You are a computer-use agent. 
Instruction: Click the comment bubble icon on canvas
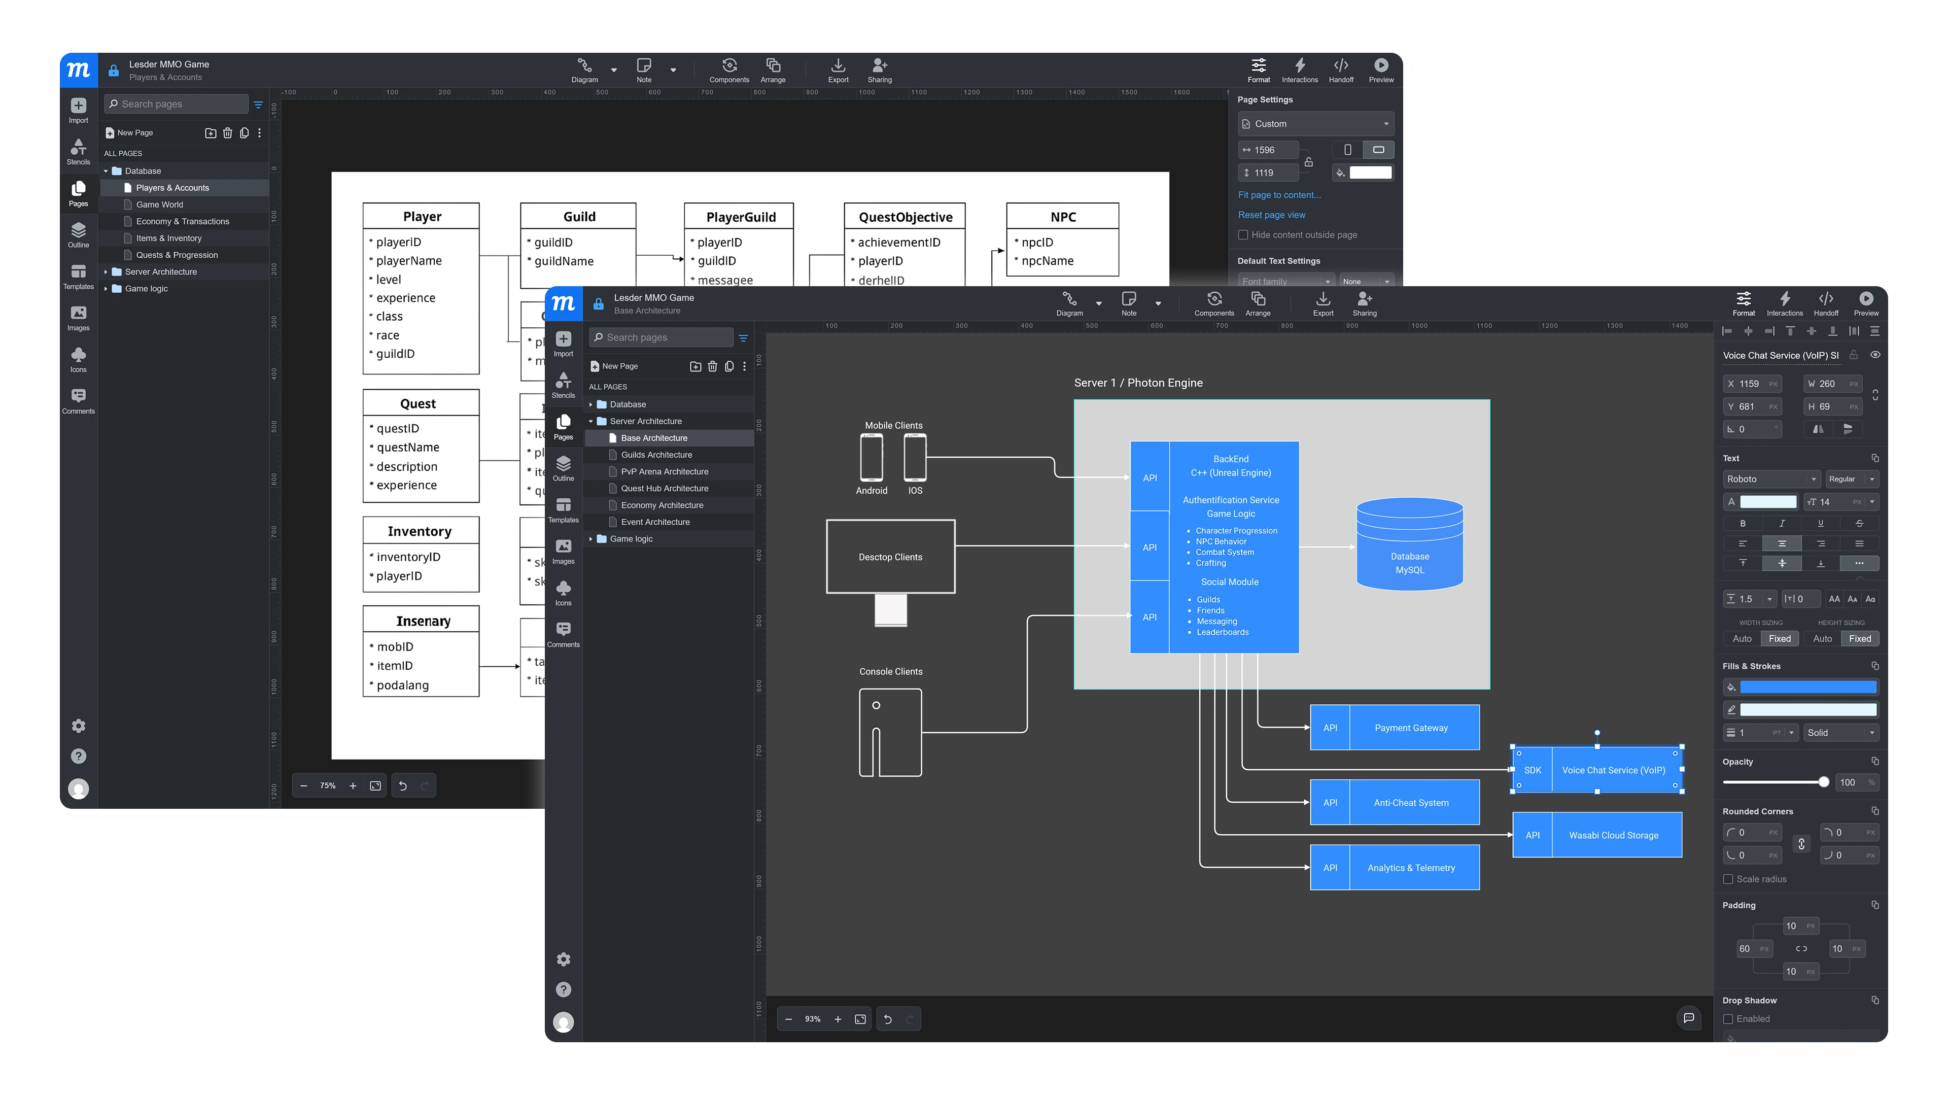(x=1689, y=1018)
